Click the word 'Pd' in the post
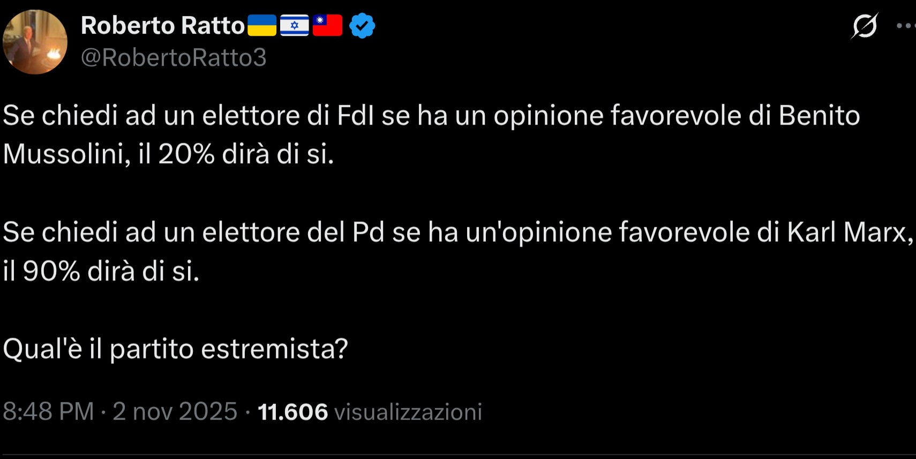The width and height of the screenshot is (916, 459). pyautogui.click(x=368, y=232)
